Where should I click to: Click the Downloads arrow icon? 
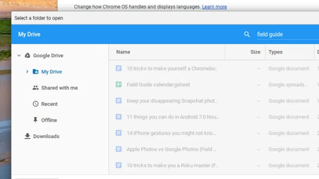click(x=28, y=136)
